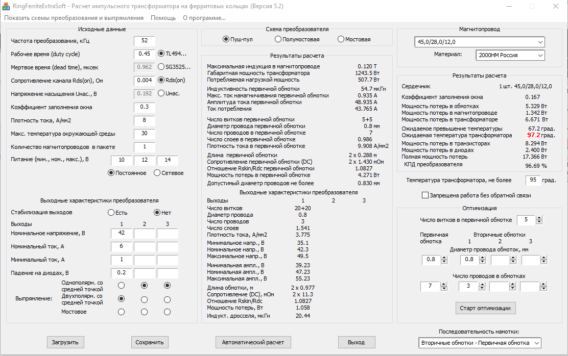Click the minimum supply voltage field showing 10

(x=122, y=160)
